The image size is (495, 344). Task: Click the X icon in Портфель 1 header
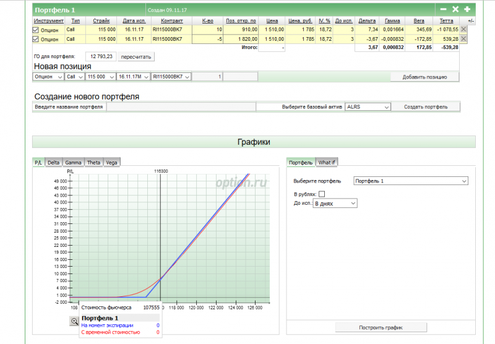(455, 9)
